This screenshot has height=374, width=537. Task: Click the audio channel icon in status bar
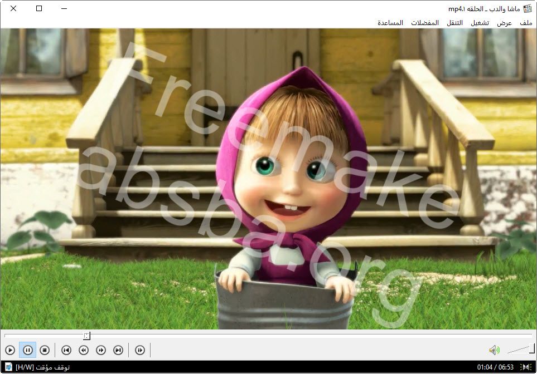pos(526,367)
